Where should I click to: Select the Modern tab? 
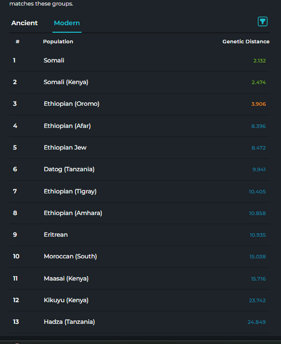pyautogui.click(x=67, y=23)
